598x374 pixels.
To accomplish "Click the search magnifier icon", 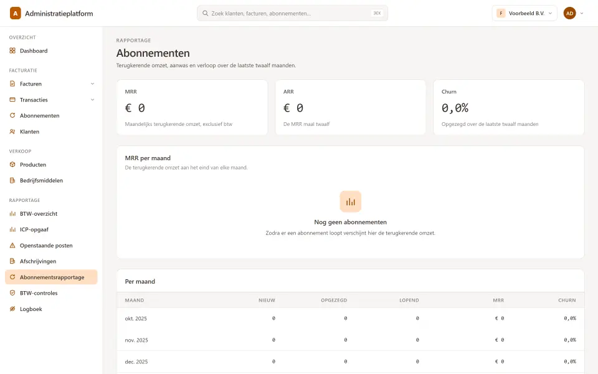I will pyautogui.click(x=205, y=13).
